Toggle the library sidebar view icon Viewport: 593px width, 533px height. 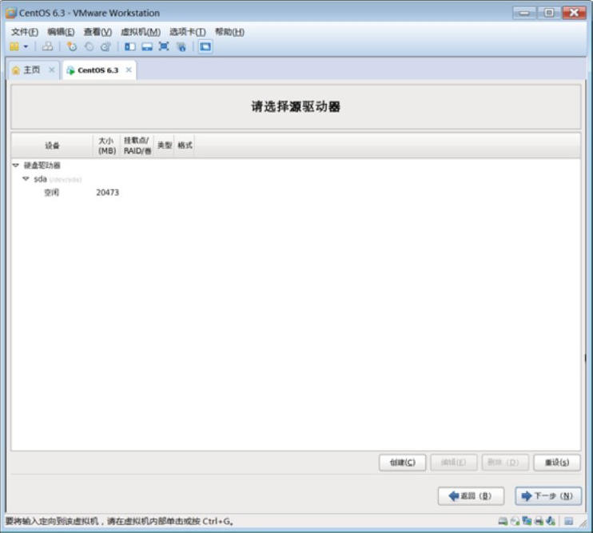[130, 46]
